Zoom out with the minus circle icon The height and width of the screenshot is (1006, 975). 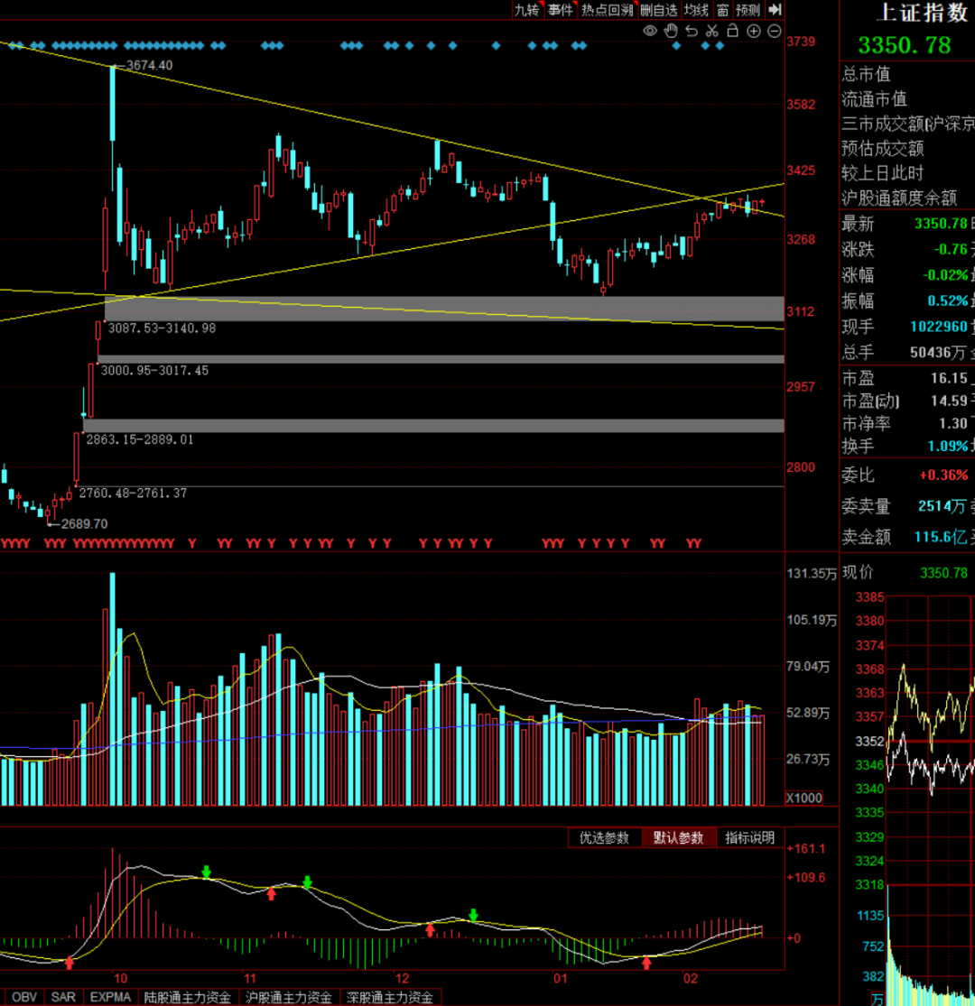(x=775, y=31)
